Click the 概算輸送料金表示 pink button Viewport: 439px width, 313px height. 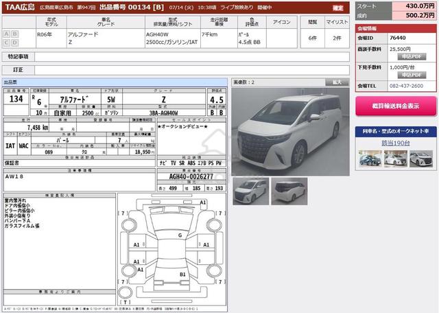(x=396, y=106)
